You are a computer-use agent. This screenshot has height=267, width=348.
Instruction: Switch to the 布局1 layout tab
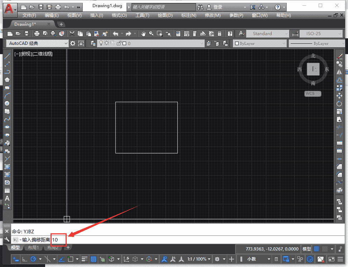pyautogui.click(x=33, y=248)
